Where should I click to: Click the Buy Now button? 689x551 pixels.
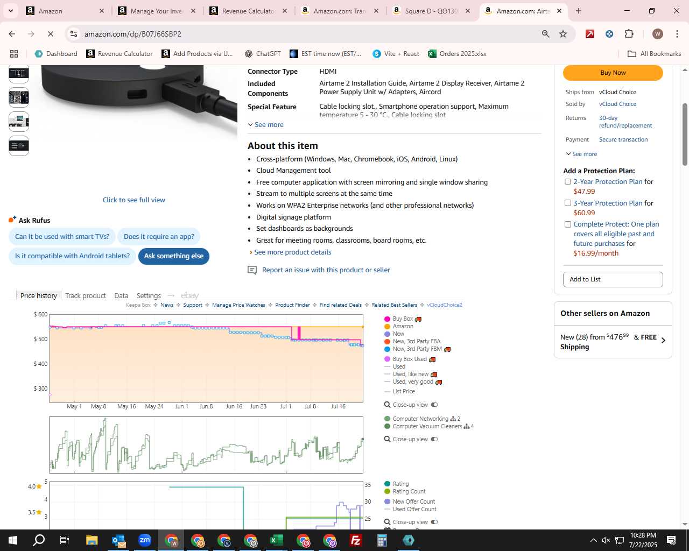613,73
